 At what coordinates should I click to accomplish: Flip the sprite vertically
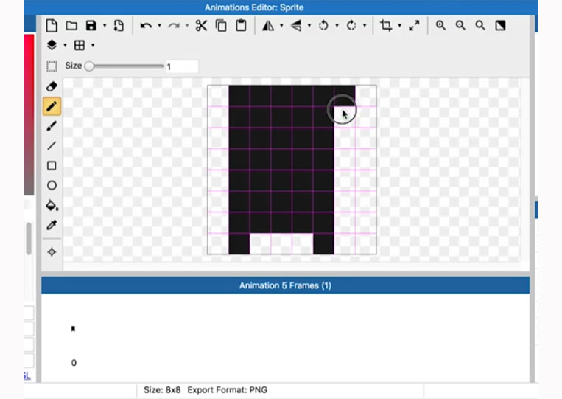pyautogui.click(x=296, y=26)
